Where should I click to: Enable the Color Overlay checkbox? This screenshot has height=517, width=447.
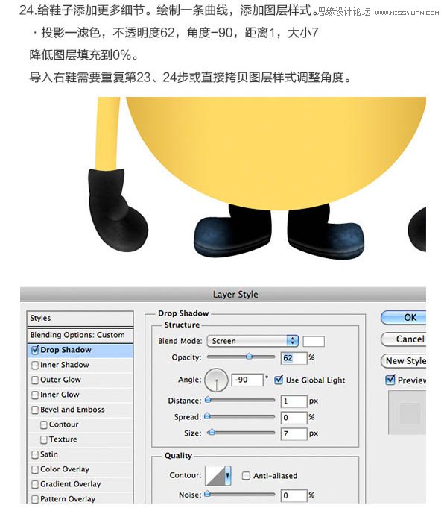35,469
